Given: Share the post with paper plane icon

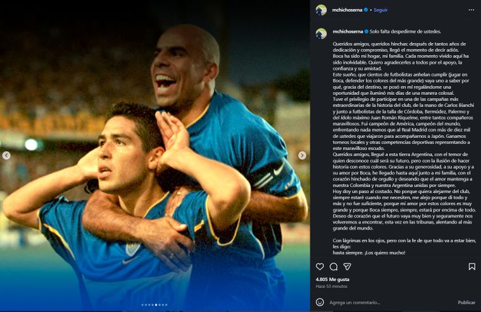Looking at the screenshot, I should point(347,266).
